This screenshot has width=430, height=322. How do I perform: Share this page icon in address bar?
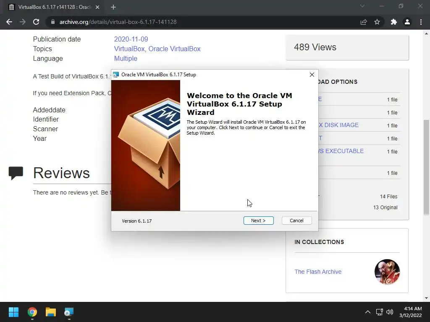364,22
